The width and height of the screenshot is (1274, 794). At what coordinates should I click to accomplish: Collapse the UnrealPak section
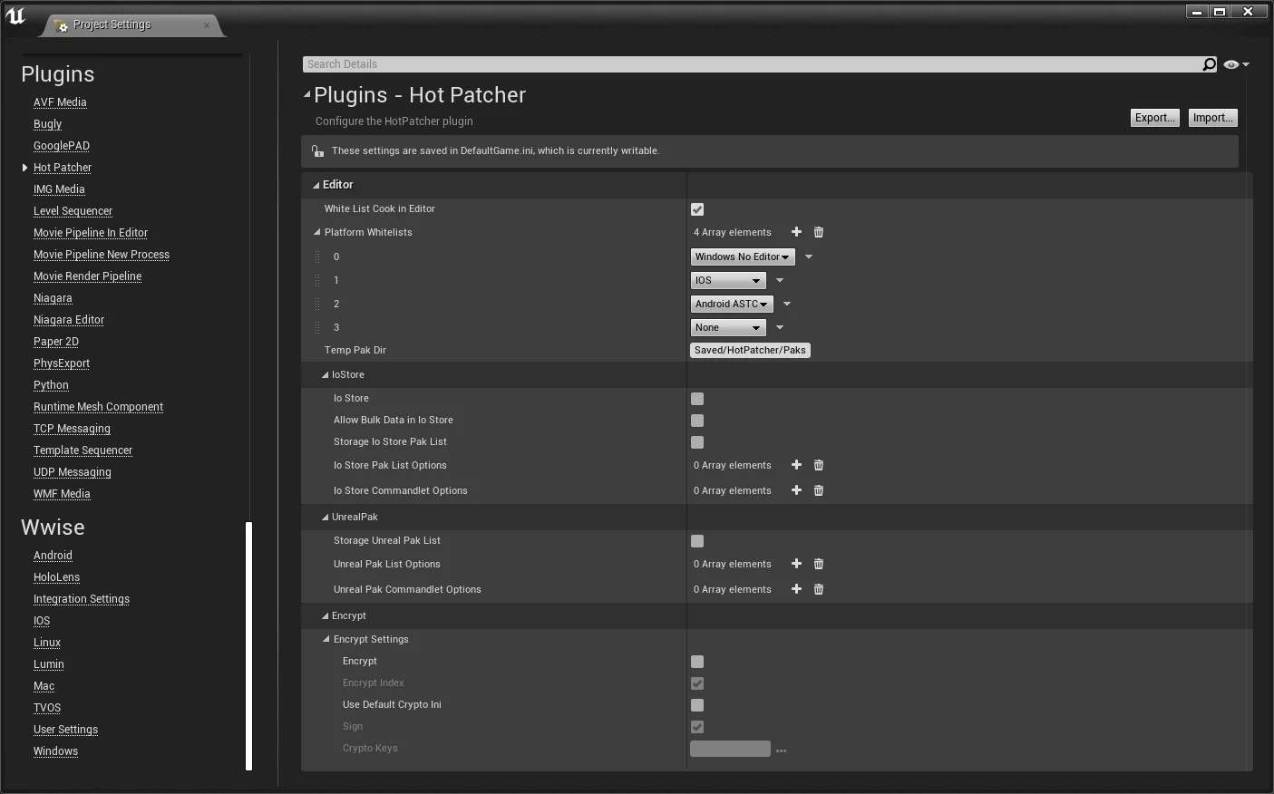326,517
